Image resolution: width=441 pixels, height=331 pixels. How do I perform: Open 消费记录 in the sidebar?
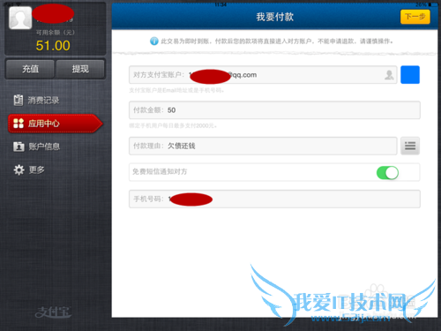(x=37, y=101)
